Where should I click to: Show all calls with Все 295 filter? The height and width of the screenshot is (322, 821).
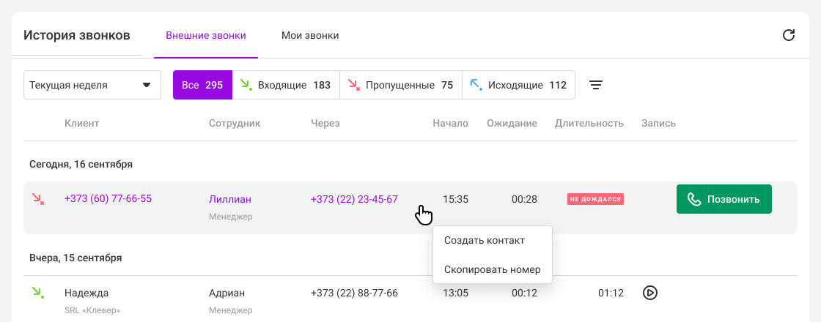(202, 85)
